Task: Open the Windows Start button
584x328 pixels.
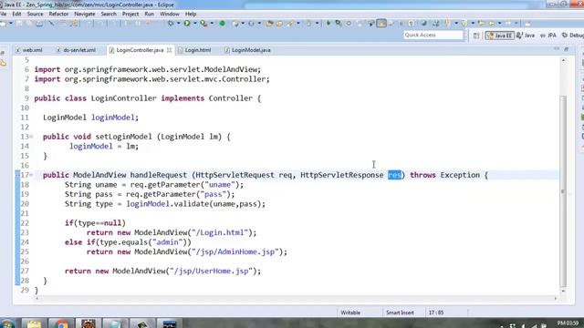Action: coord(7,323)
